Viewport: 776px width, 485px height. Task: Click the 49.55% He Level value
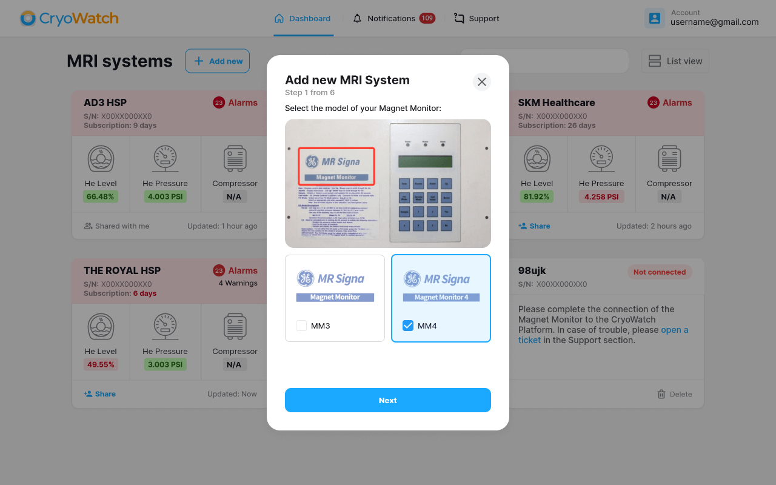(x=101, y=364)
